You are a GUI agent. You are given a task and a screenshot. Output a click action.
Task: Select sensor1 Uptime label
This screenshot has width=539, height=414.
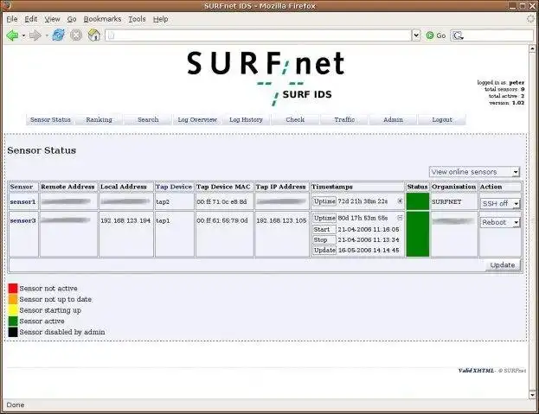click(324, 201)
